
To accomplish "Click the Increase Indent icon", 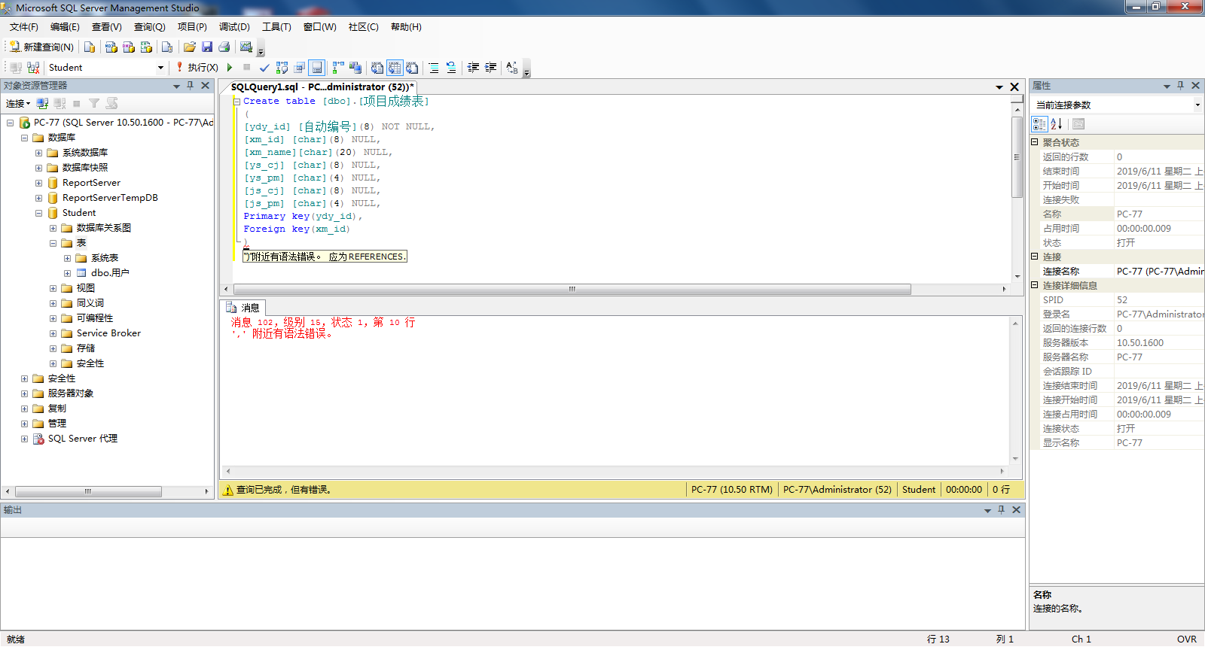I will (x=490, y=68).
